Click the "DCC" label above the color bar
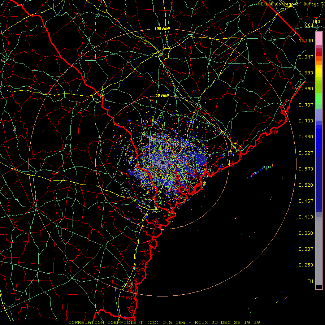The height and width of the screenshot is (325, 325). (x=317, y=21)
